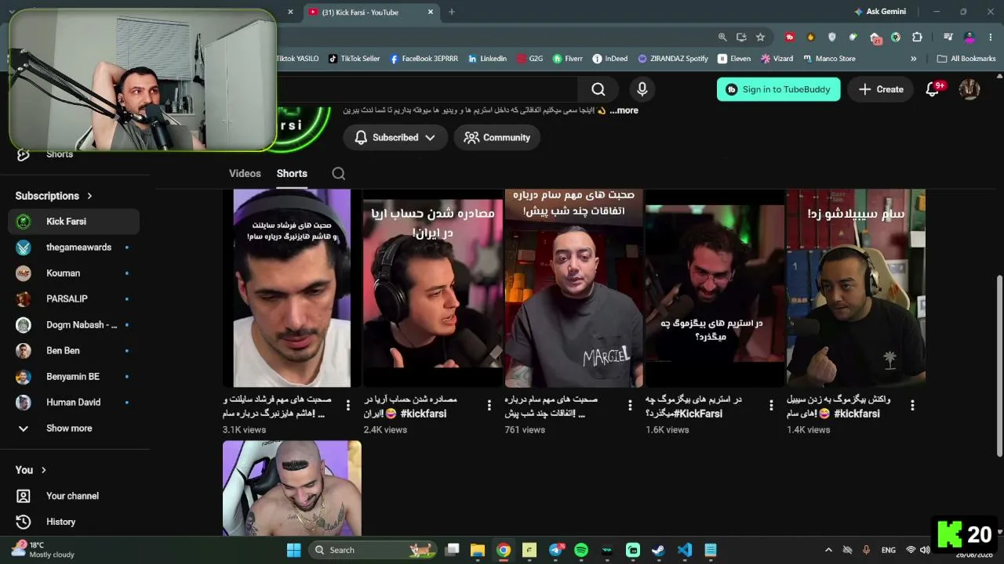
Task: Open the TikTok Seller bookmark
Action: pos(355,59)
